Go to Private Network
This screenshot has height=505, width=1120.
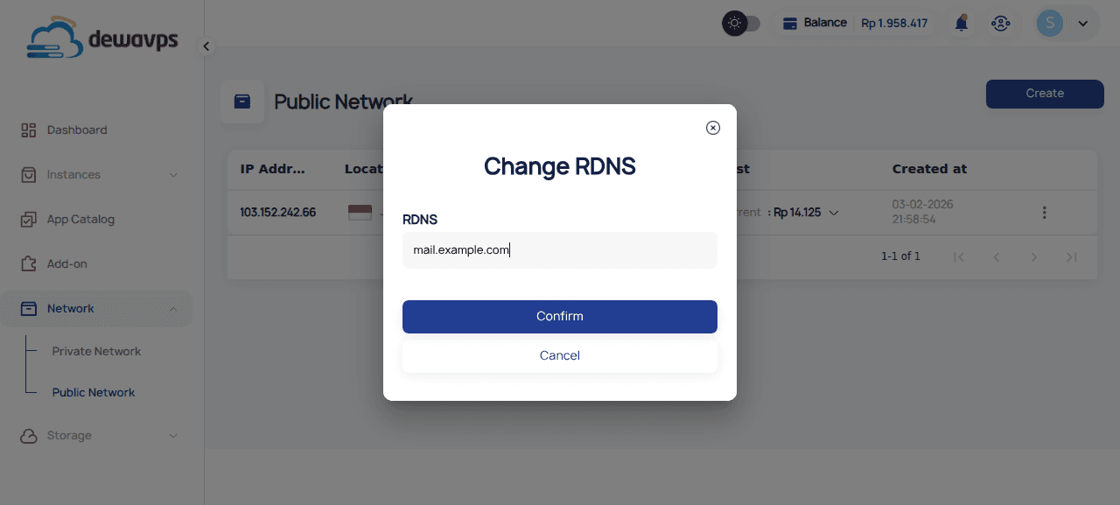(x=96, y=351)
